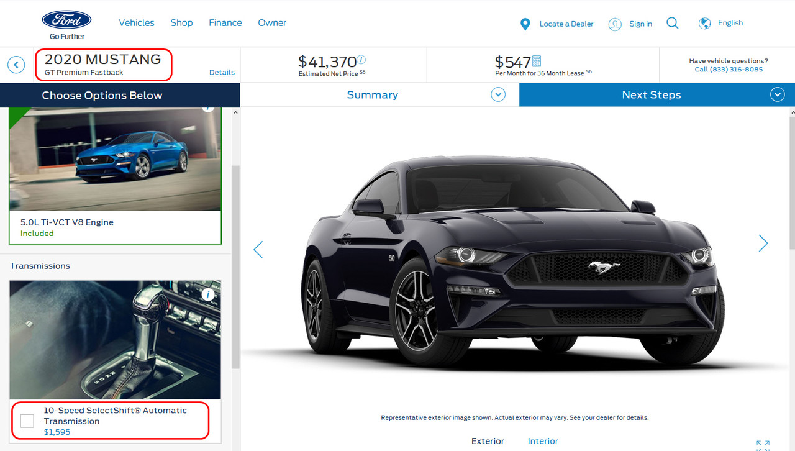Click the 5.0L Ti-VCT V8 Engine thumbnail
This screenshot has height=451, width=795.
(x=115, y=159)
